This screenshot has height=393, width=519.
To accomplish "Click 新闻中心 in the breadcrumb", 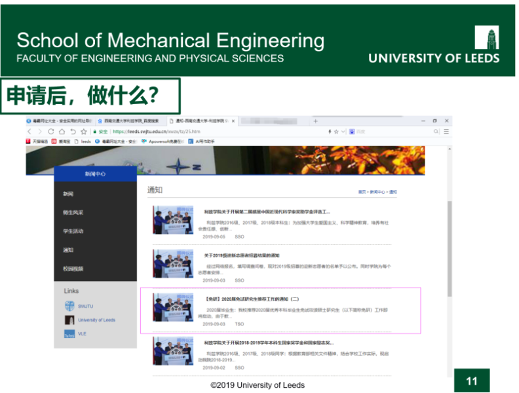I will click(x=377, y=192).
